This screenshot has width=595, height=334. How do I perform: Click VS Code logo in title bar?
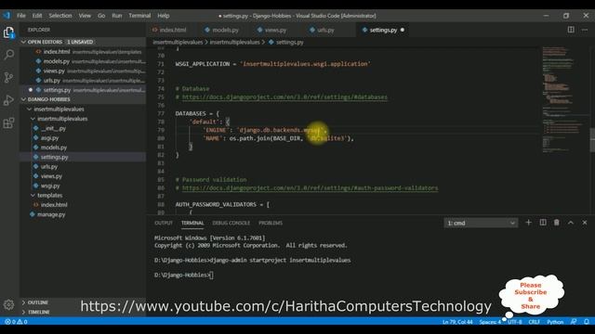7,16
